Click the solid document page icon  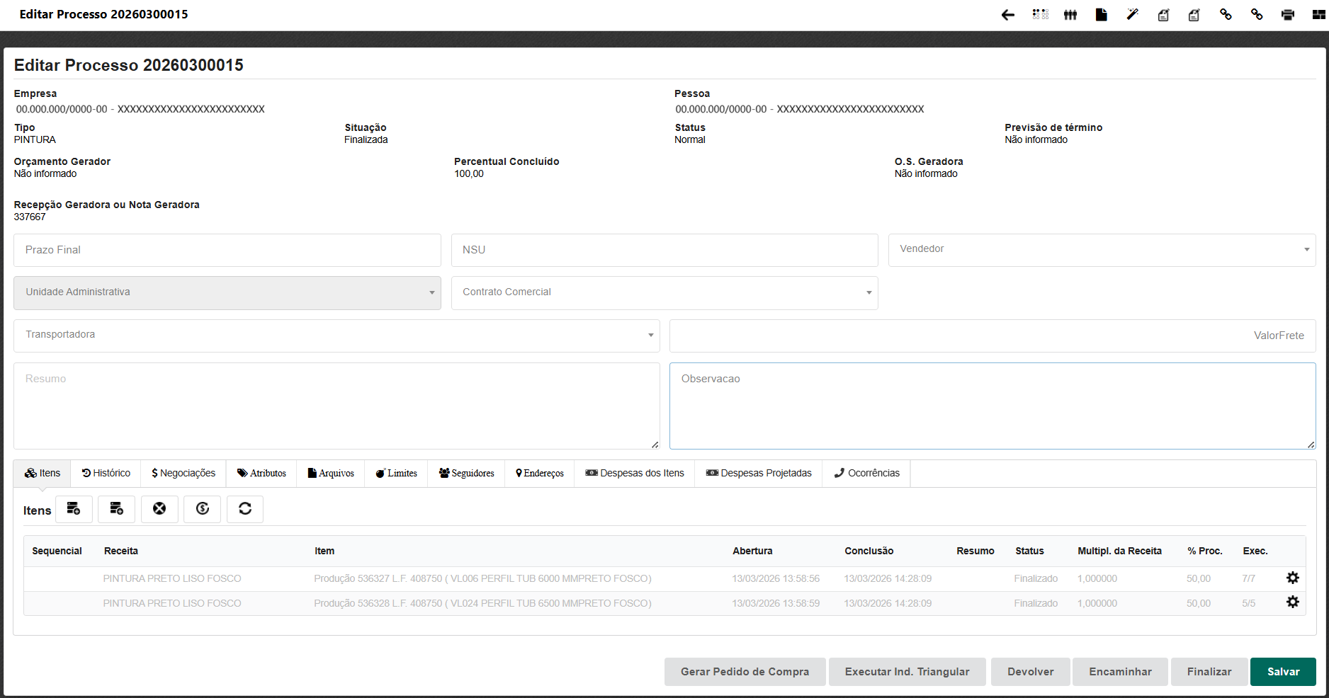click(x=1101, y=15)
